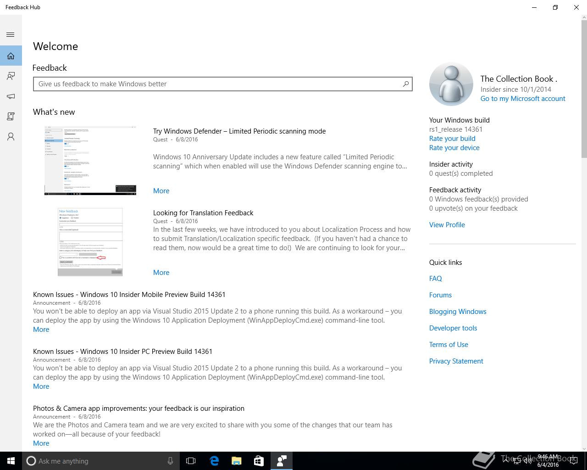Click Rate your build link
587x470 pixels.
452,139
